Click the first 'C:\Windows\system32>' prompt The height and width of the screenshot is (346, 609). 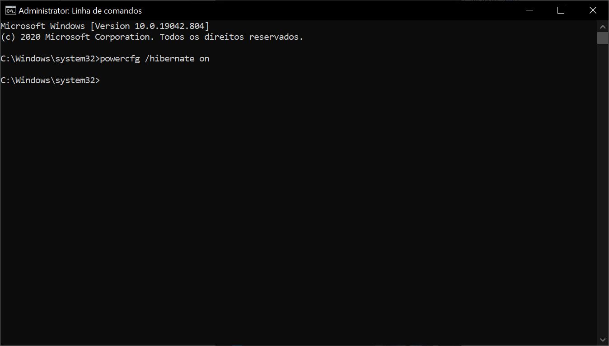(x=50, y=59)
